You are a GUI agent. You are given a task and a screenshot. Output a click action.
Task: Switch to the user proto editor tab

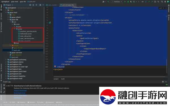tap(51, 5)
